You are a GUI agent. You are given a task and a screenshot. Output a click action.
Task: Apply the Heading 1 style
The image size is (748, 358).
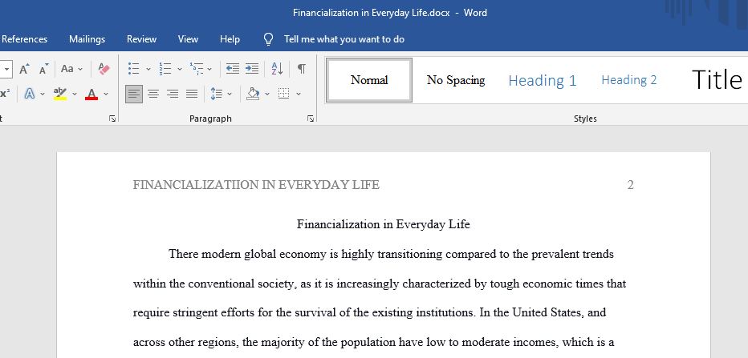click(x=543, y=80)
